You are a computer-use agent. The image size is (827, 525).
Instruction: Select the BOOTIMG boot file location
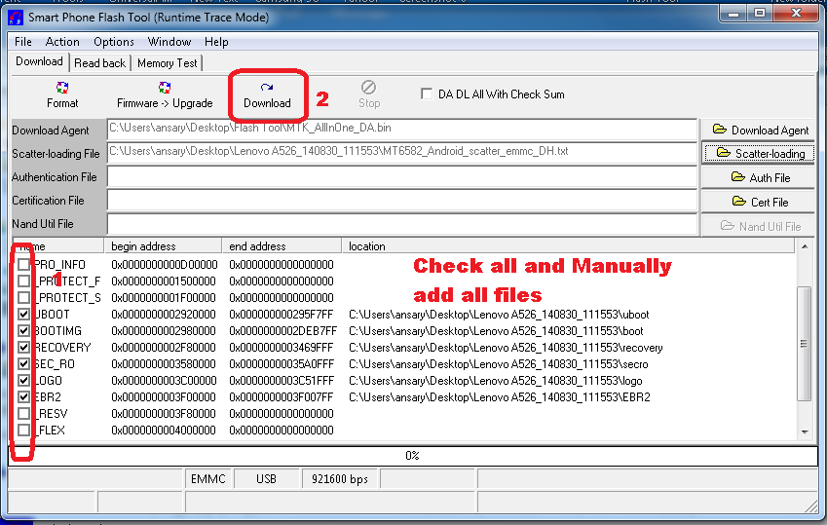click(x=496, y=331)
